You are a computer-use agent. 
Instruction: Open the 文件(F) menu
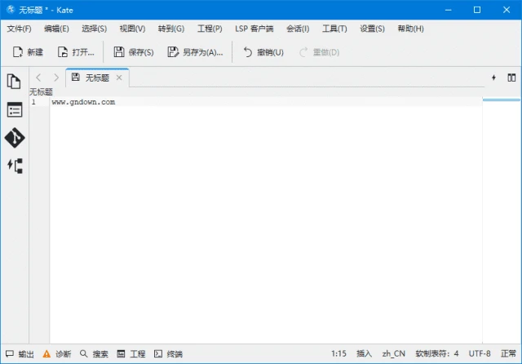pyautogui.click(x=19, y=29)
